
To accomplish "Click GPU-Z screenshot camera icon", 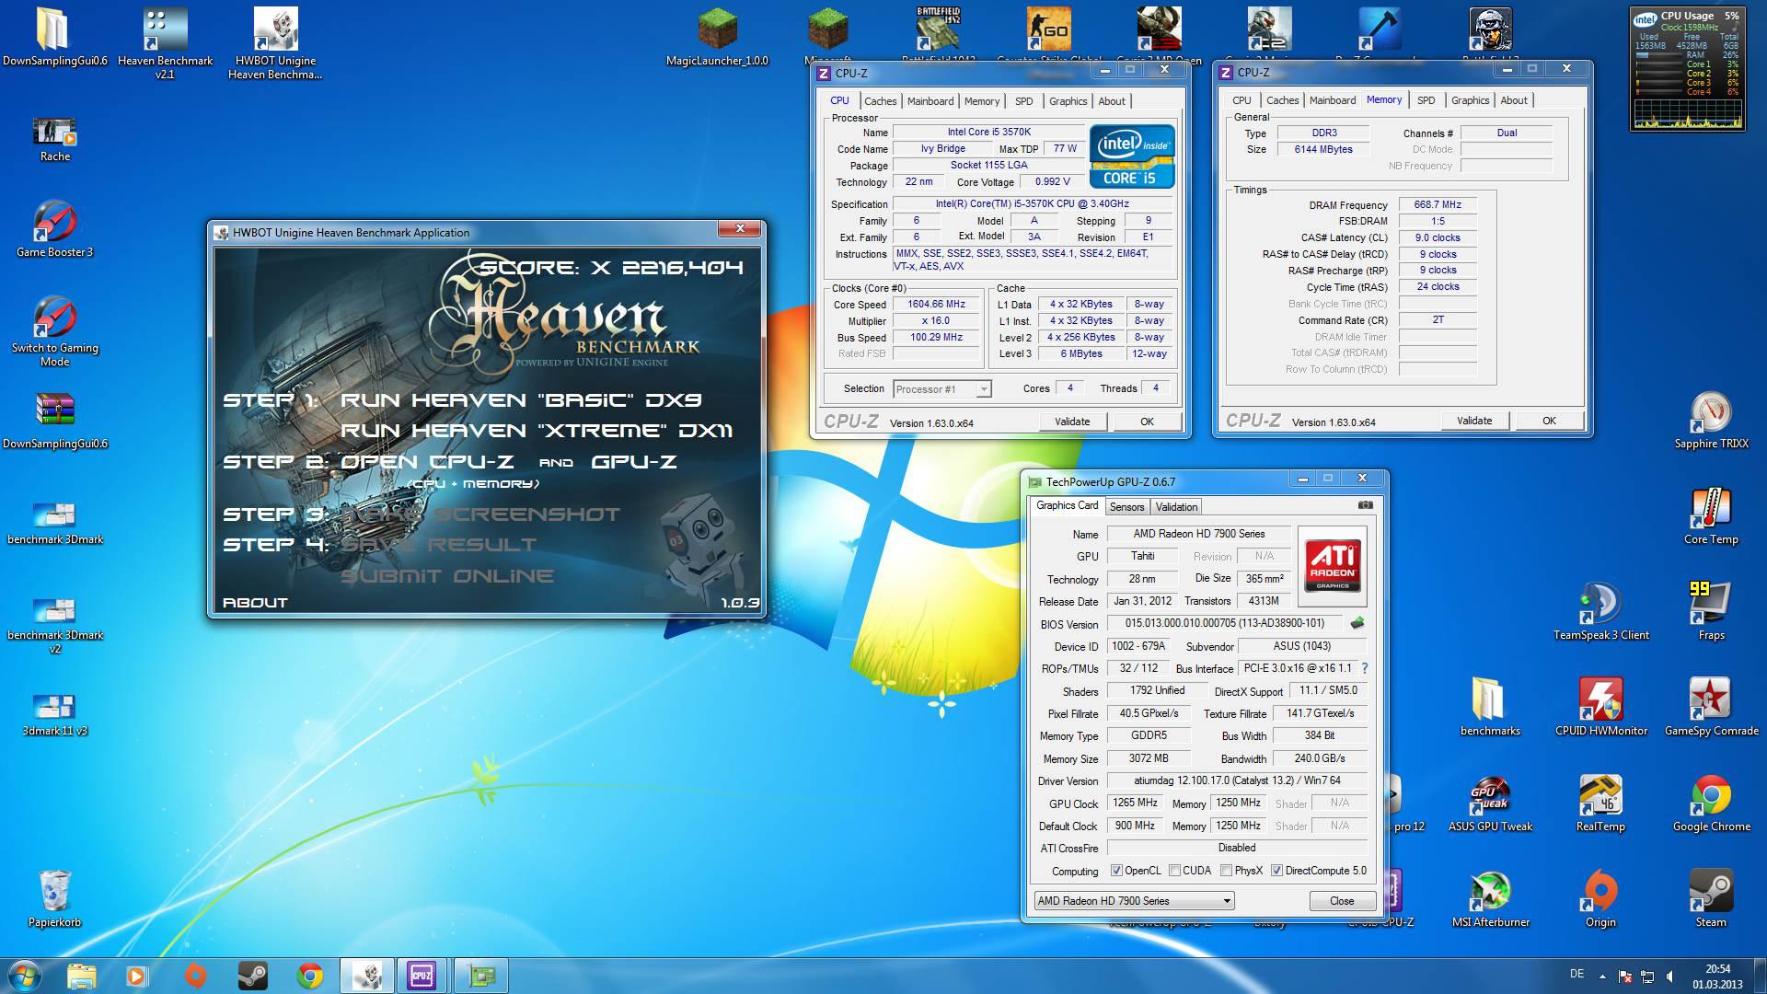I will click(x=1366, y=505).
